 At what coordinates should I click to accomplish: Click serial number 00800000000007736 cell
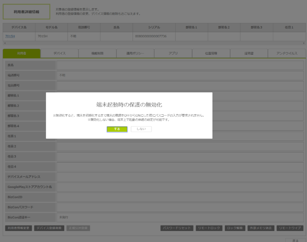click(x=154, y=36)
